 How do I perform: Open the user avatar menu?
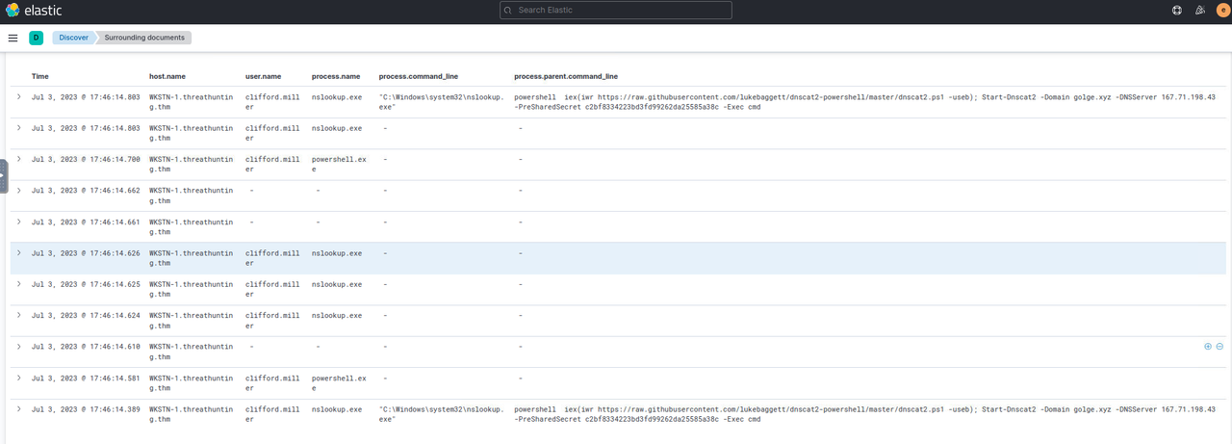point(1222,11)
